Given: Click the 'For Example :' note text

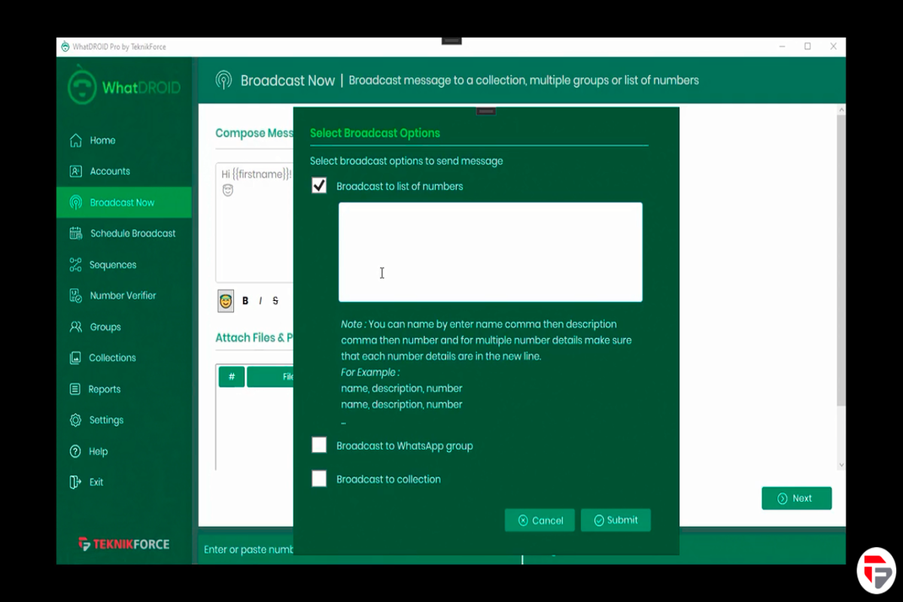Looking at the screenshot, I should click(x=370, y=372).
